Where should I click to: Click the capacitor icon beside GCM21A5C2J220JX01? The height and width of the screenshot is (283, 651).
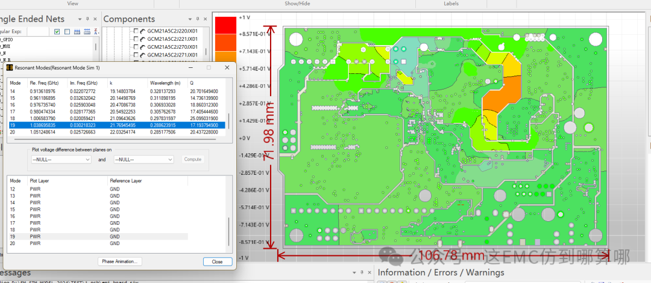pyautogui.click(x=142, y=31)
